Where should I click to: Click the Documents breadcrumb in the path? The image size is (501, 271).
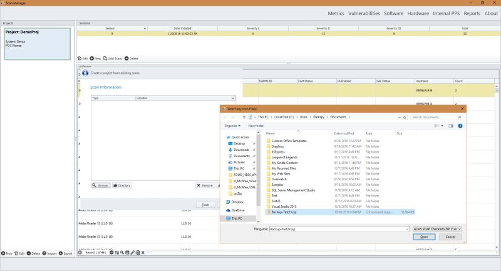[x=338, y=117]
